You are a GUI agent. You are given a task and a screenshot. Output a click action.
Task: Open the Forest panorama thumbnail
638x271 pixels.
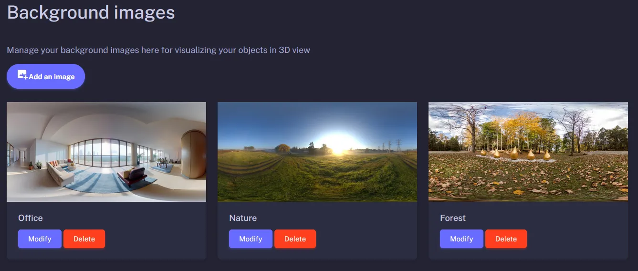point(528,152)
